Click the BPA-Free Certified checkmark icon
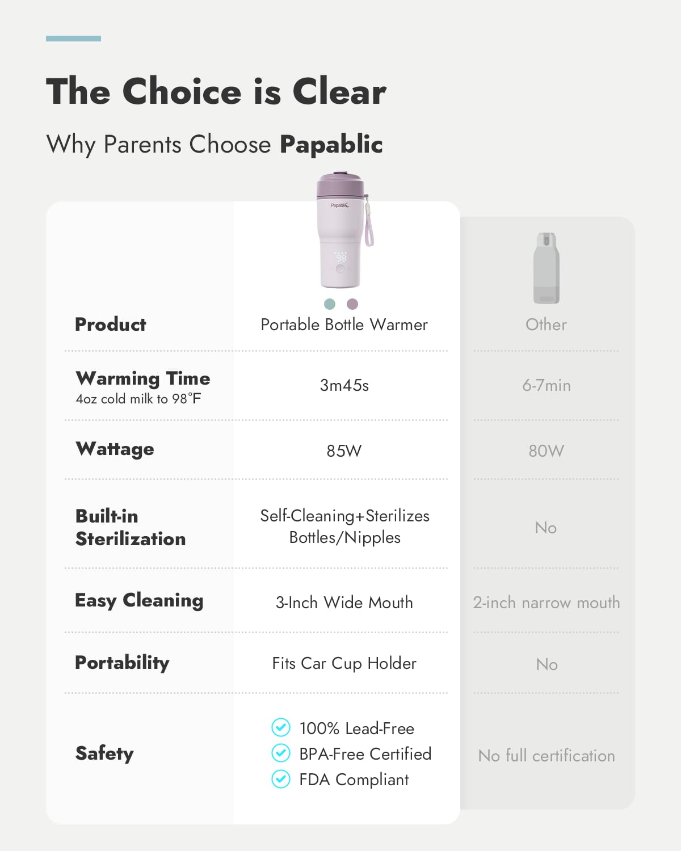The height and width of the screenshot is (851, 681). [x=281, y=753]
